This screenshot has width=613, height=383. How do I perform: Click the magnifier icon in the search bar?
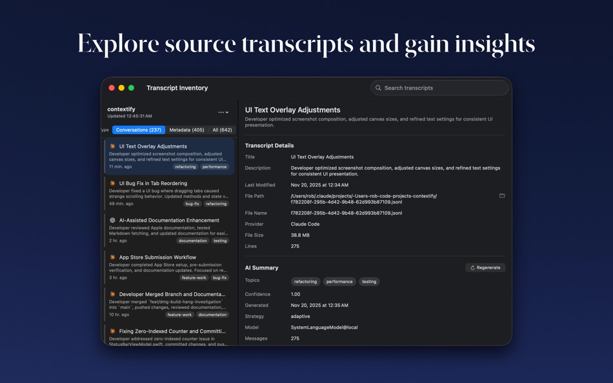click(x=379, y=88)
